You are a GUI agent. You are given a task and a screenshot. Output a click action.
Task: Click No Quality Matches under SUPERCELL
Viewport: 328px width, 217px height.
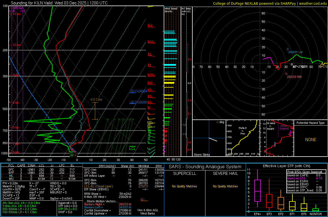[x=185, y=186]
